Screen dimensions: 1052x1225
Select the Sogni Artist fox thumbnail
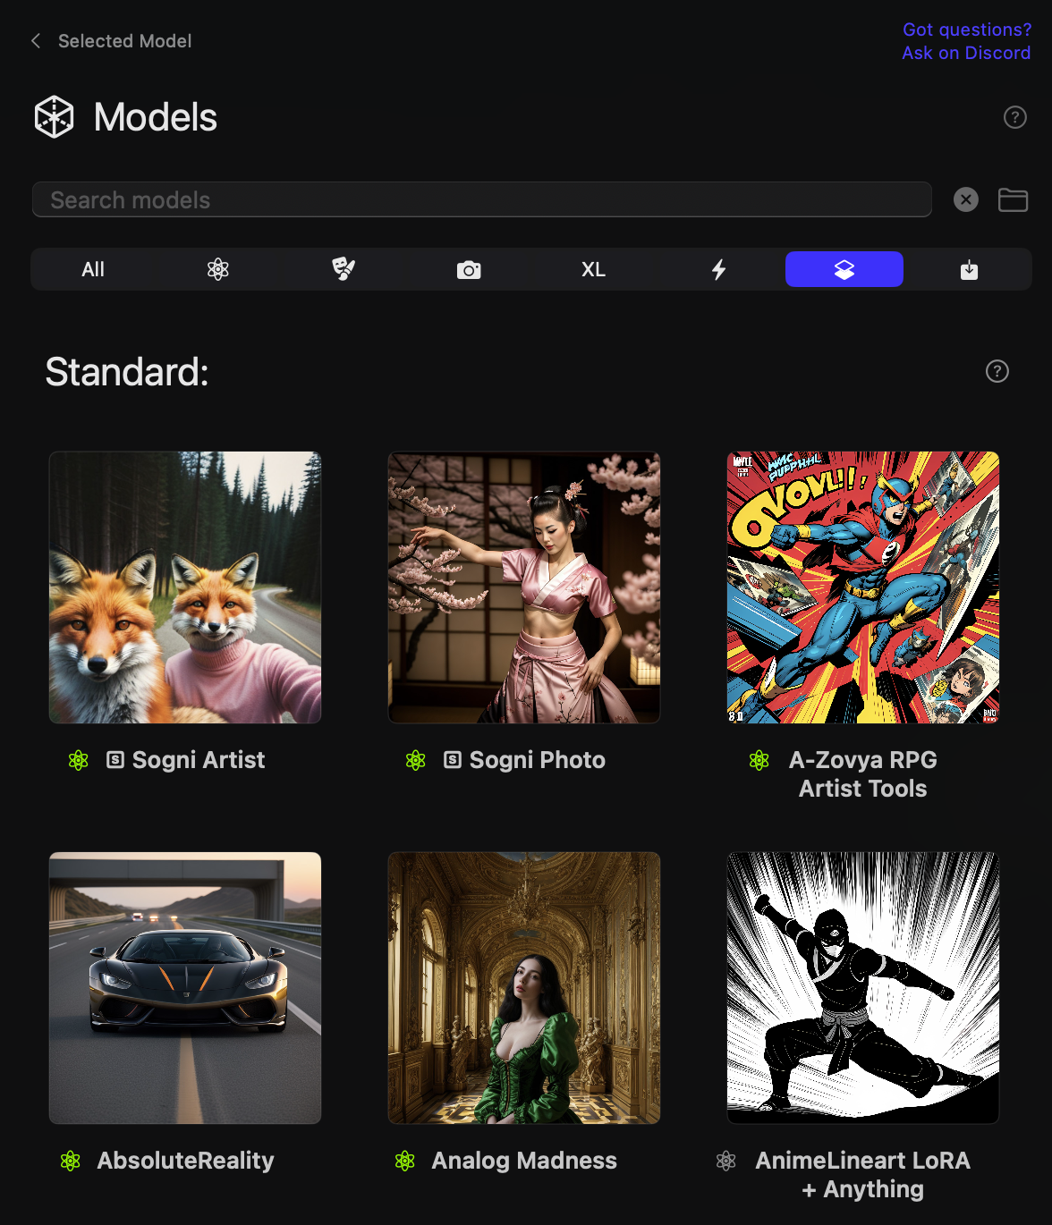185,587
